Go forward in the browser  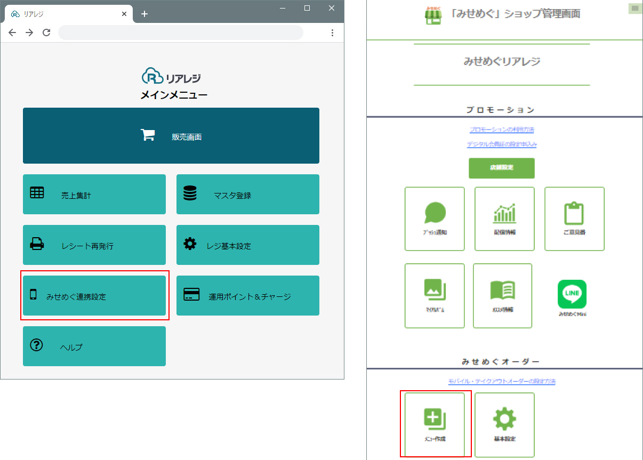pyautogui.click(x=29, y=33)
